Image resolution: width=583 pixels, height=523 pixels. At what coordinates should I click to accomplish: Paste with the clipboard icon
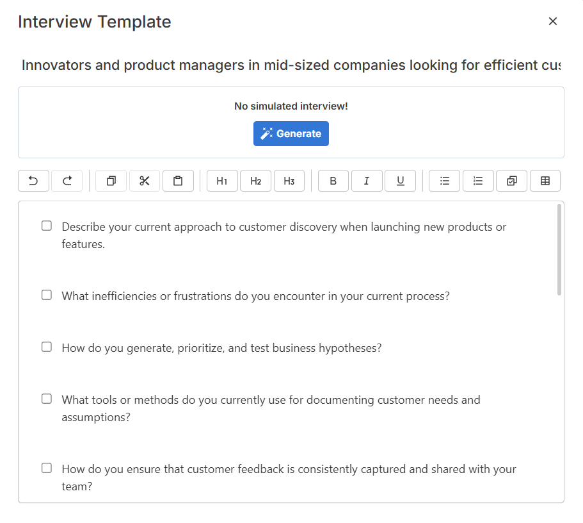tap(178, 181)
